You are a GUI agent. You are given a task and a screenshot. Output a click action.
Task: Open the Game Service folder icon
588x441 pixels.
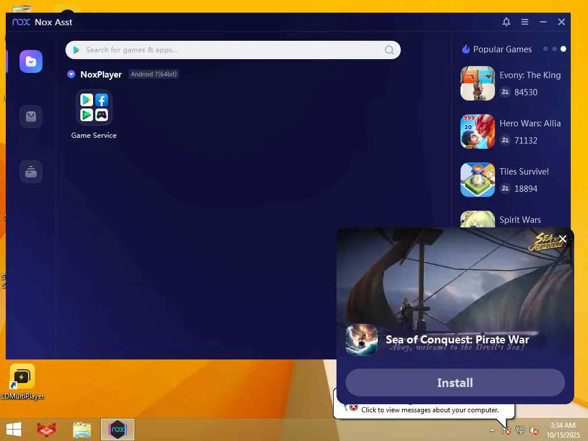(94, 107)
